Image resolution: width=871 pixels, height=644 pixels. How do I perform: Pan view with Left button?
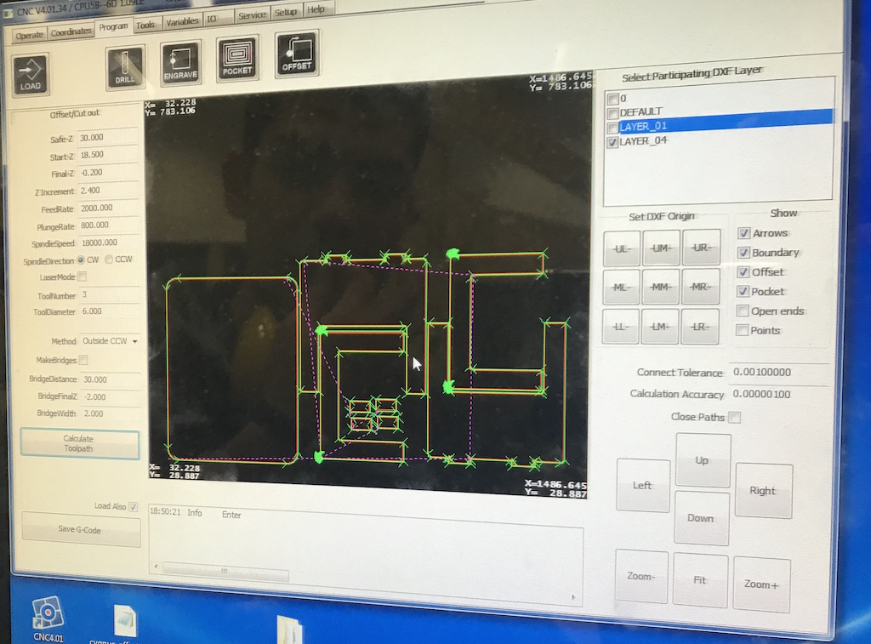tap(643, 486)
